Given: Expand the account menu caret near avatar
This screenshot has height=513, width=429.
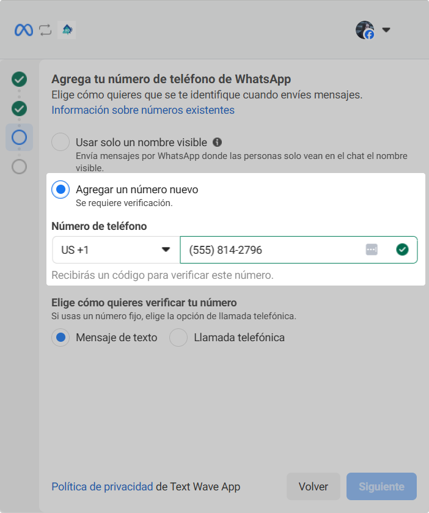Looking at the screenshot, I should 386,30.
